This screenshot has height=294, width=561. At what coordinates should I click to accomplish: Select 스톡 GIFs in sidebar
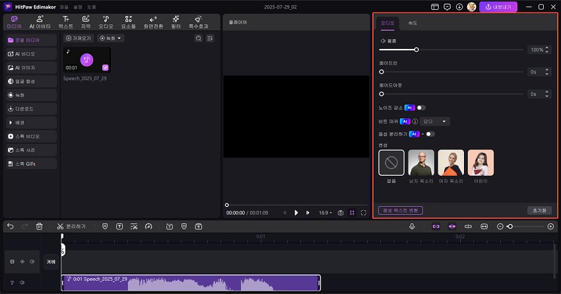31,164
